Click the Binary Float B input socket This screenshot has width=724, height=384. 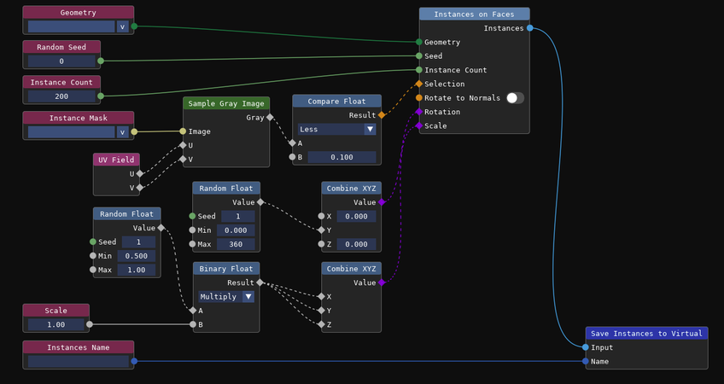[x=193, y=324]
